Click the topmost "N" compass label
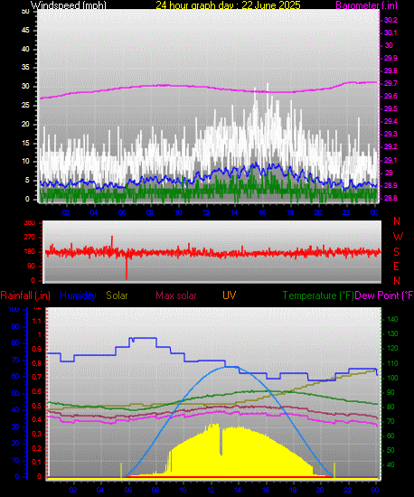This screenshot has width=414, height=497. click(397, 220)
